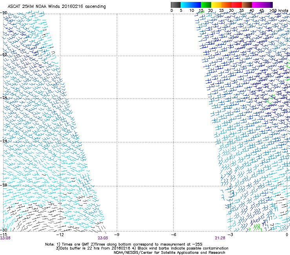The height and width of the screenshot is (255, 290).
Task: Click the note 'Times are GMT' line
Action: (124, 244)
